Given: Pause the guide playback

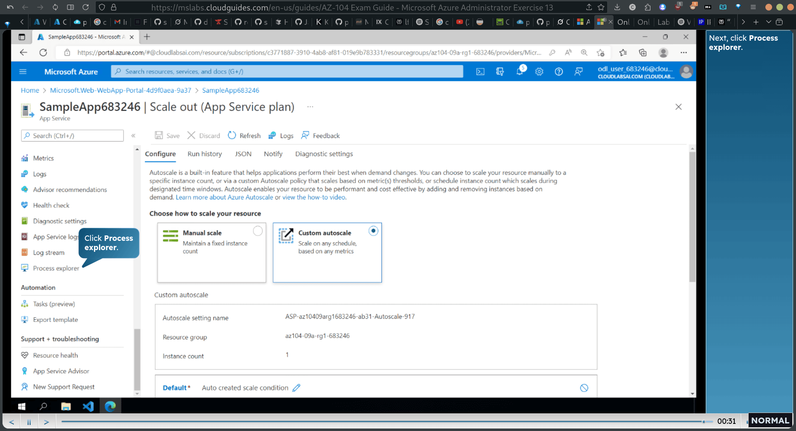Looking at the screenshot, I should (29, 422).
